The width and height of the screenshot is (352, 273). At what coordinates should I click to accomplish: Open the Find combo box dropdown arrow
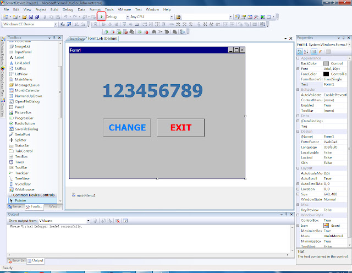[230, 17]
